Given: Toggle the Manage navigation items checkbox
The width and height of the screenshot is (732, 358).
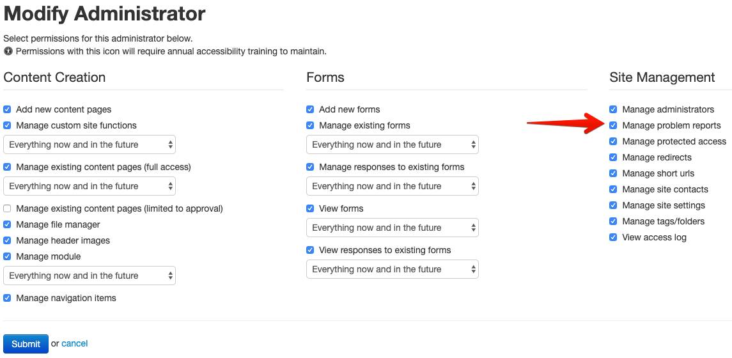Looking at the screenshot, I should (x=7, y=298).
